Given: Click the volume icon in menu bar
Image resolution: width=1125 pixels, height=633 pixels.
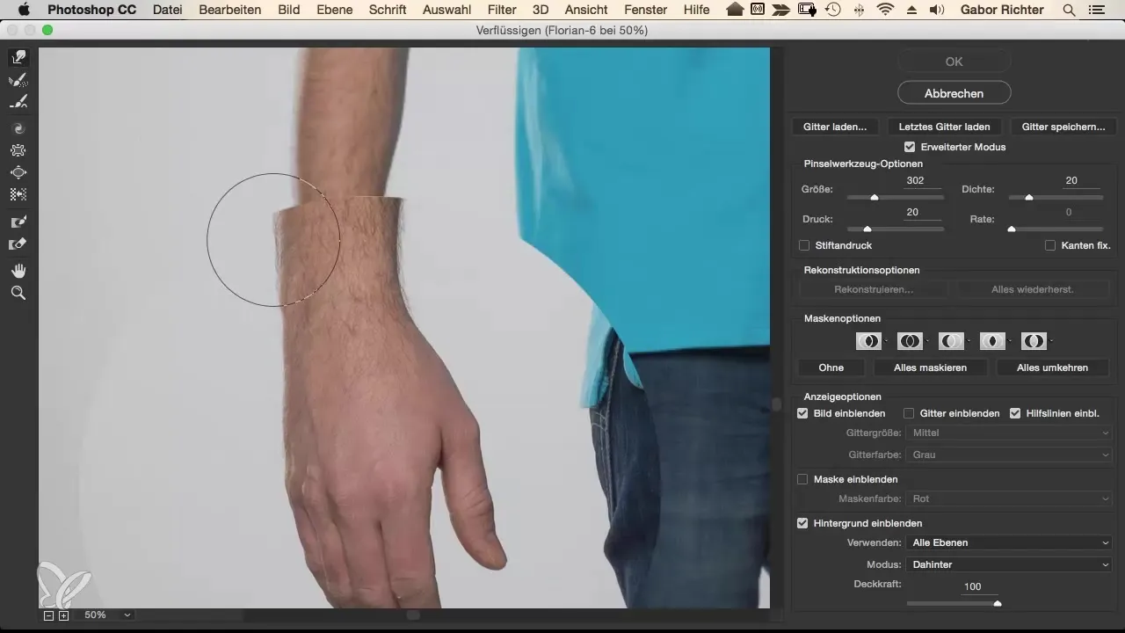Looking at the screenshot, I should tap(937, 11).
